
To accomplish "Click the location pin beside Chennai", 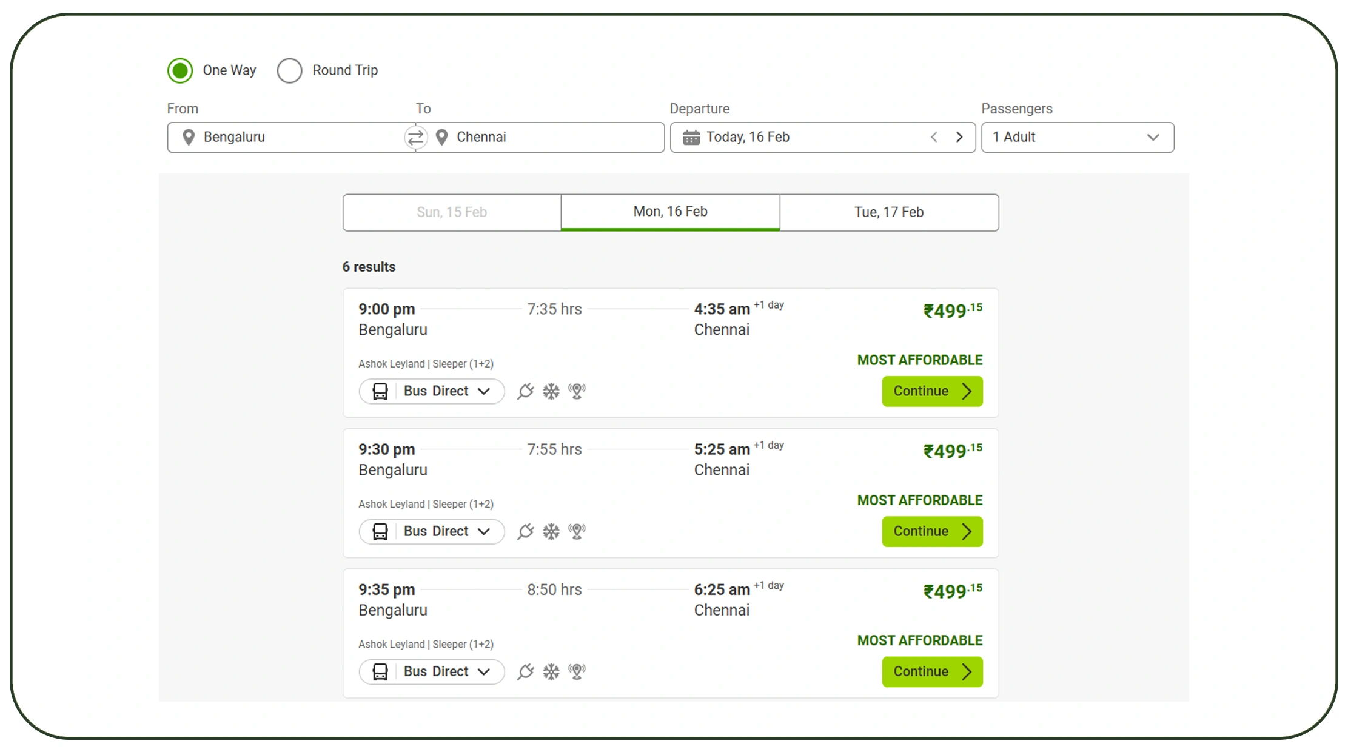I will pos(441,137).
